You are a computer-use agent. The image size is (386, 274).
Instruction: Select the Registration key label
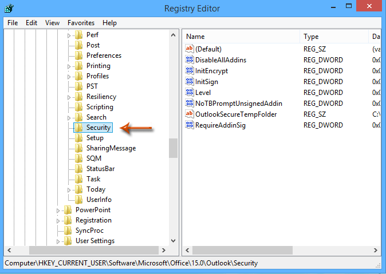93,220
